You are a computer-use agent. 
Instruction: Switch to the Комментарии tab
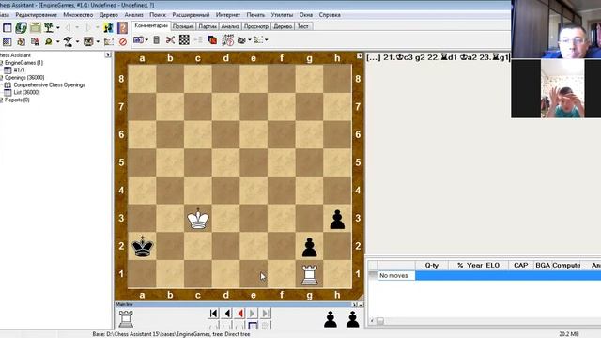(151, 25)
